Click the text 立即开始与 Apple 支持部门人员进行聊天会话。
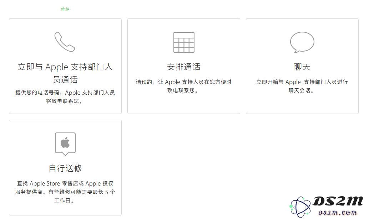Image resolution: width=369 pixels, height=219 pixels. [302, 86]
